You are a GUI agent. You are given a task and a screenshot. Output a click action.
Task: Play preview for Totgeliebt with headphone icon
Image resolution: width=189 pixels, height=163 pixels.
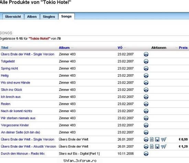(146, 62)
